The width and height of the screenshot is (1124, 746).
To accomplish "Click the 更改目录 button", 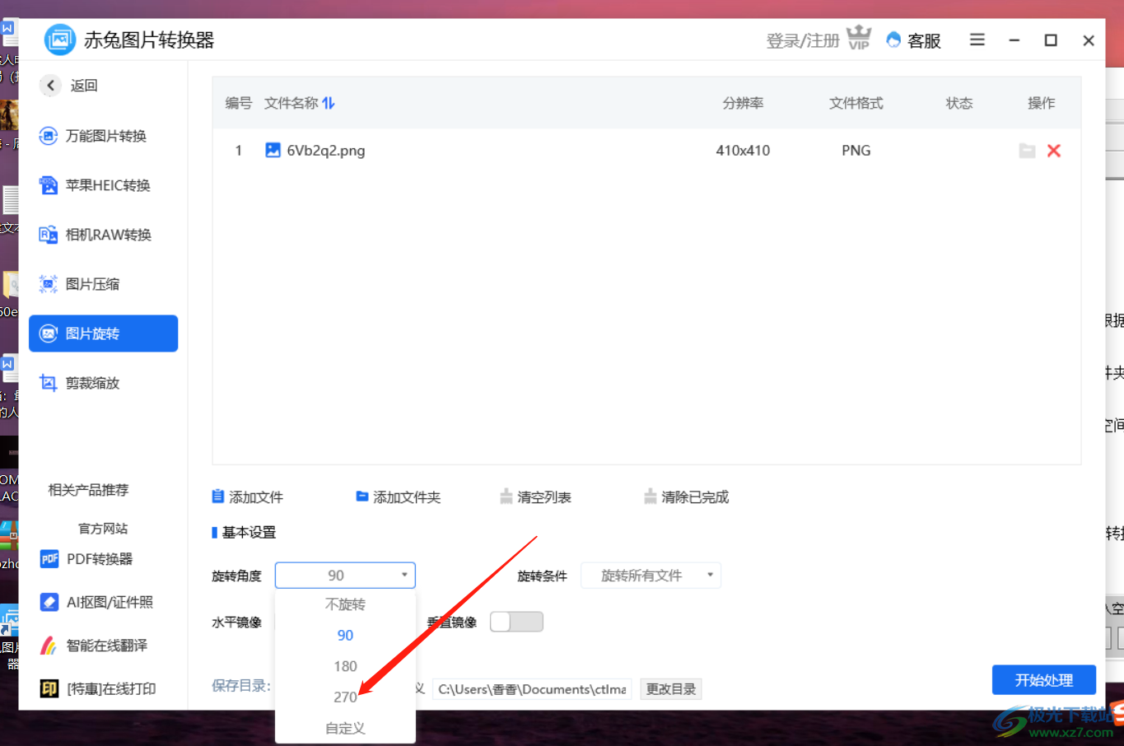I will pos(671,689).
